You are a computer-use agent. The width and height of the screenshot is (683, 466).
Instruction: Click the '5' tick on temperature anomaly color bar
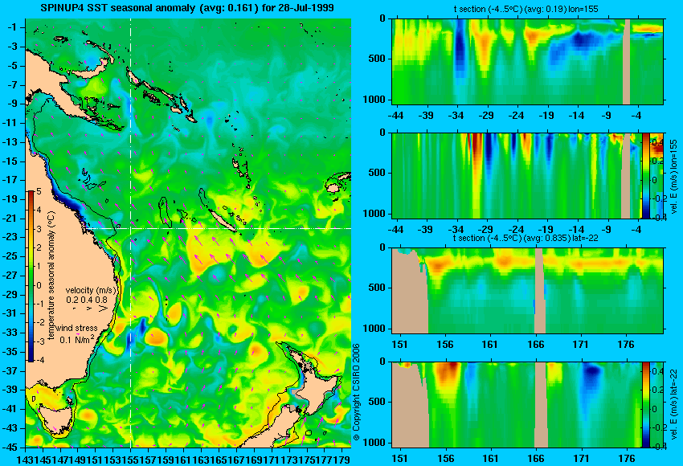[x=39, y=192]
